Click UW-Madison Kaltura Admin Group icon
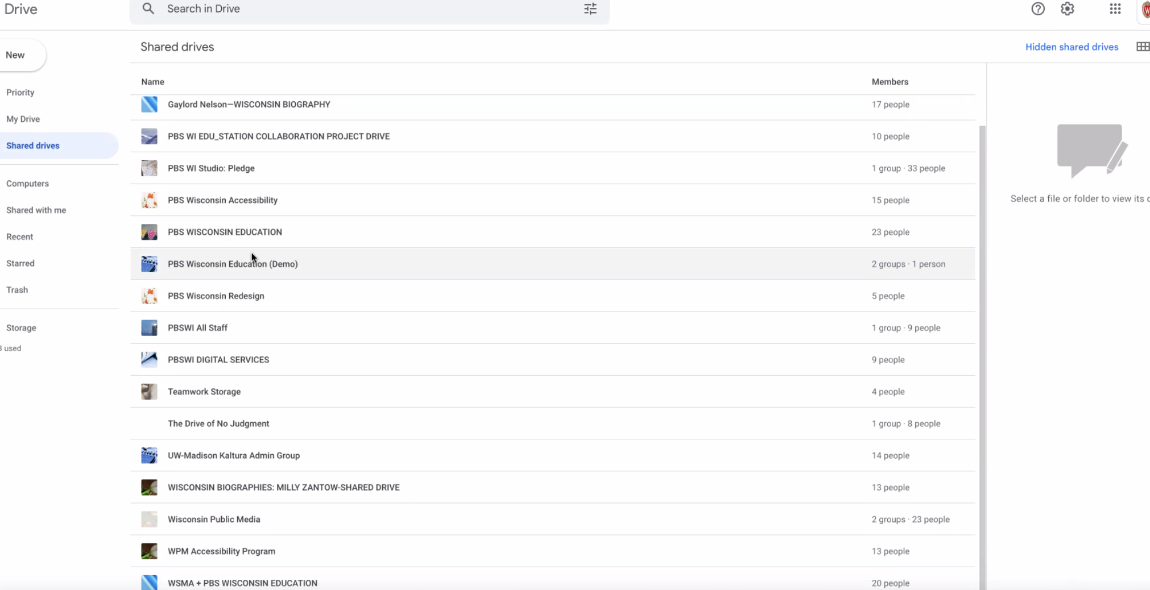 tap(149, 455)
